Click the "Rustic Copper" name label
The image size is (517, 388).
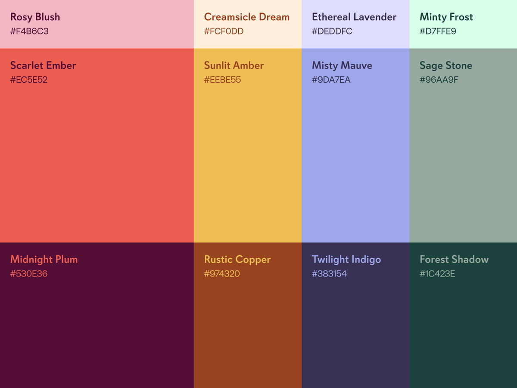237,260
